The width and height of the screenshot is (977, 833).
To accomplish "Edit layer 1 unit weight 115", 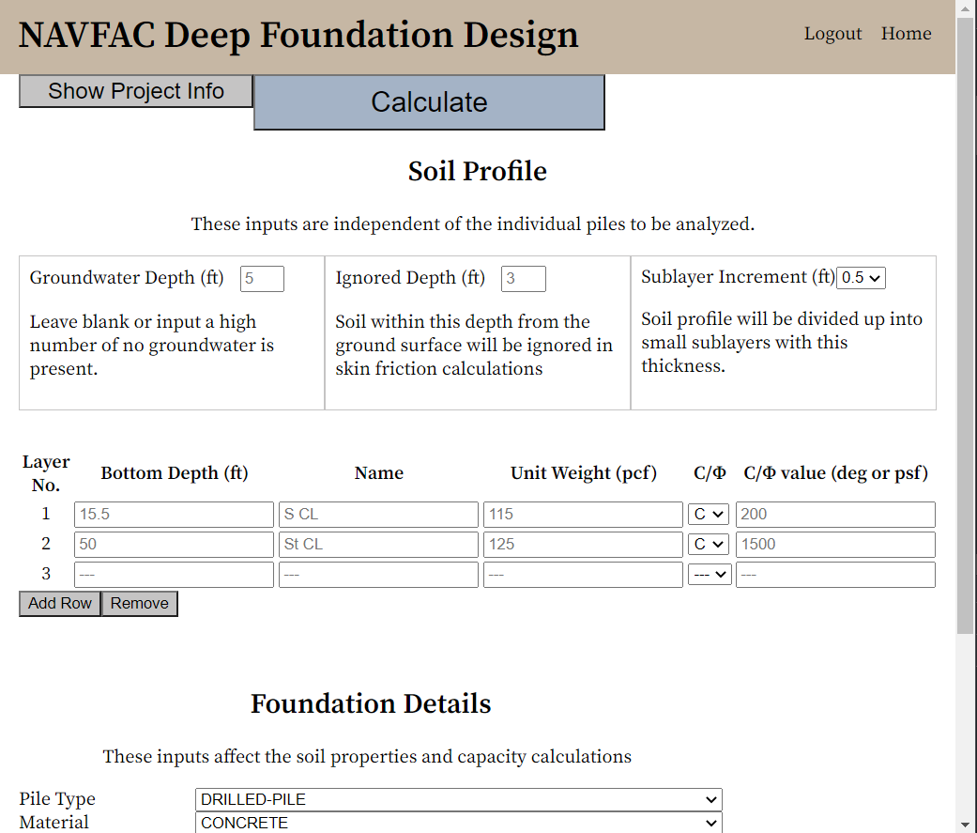I will 583,515.
